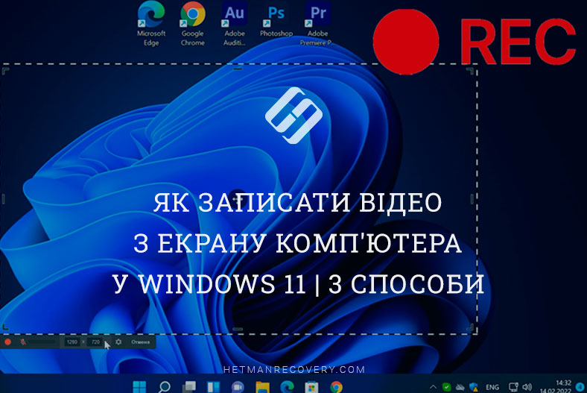Launch Microsoft Edge from the taskbar

(287, 386)
